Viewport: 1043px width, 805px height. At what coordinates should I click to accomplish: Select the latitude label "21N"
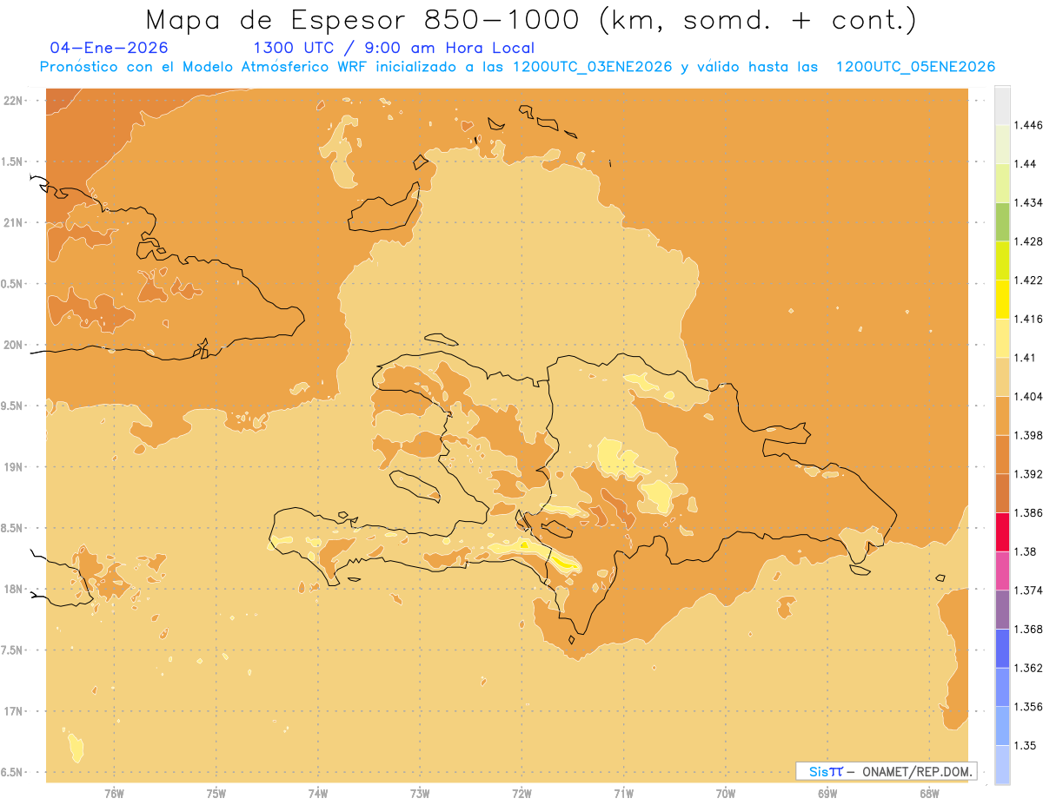tap(13, 222)
